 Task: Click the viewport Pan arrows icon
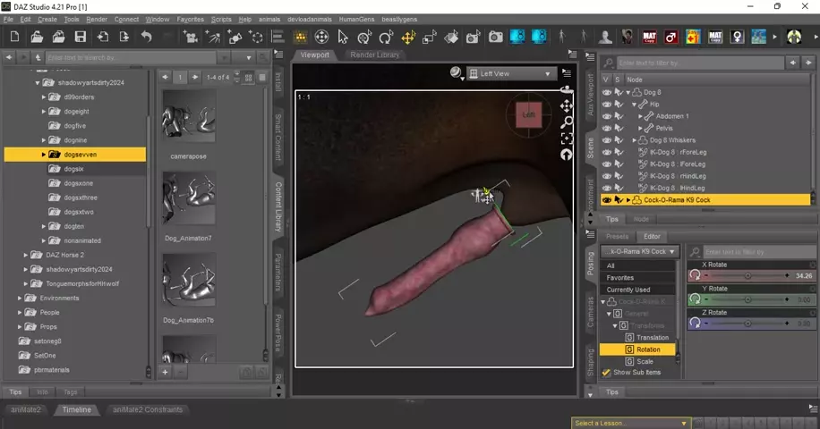(x=566, y=106)
